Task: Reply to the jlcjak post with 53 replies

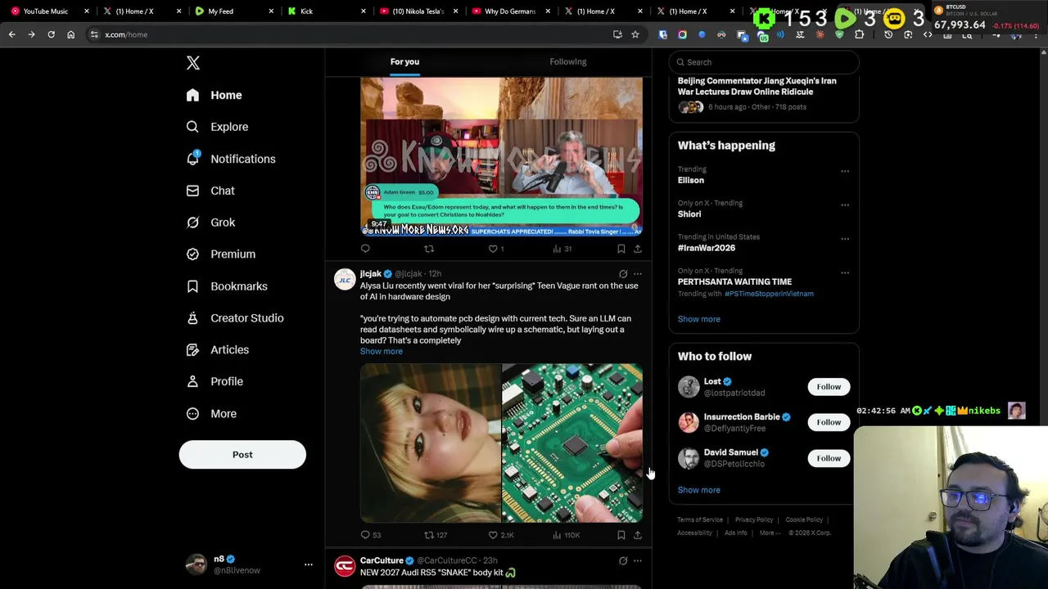Action: point(371,535)
